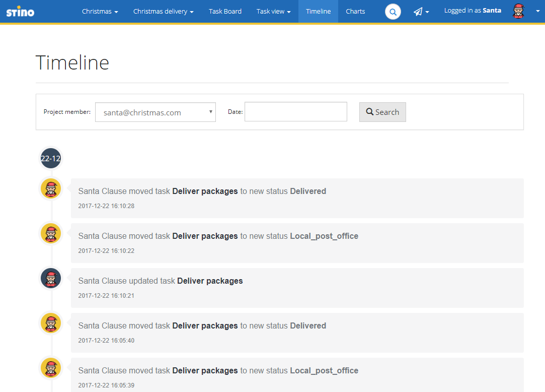Expand the Task view dropdown
545x392 pixels.
274,12
